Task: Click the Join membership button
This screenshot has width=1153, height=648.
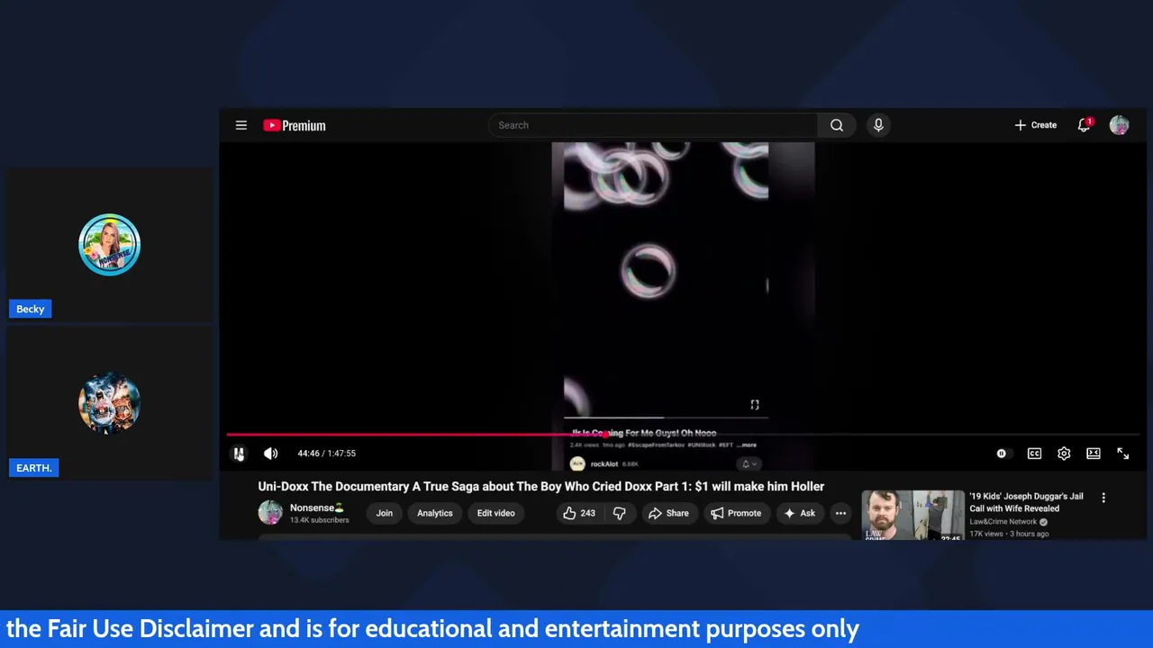Action: 385,513
